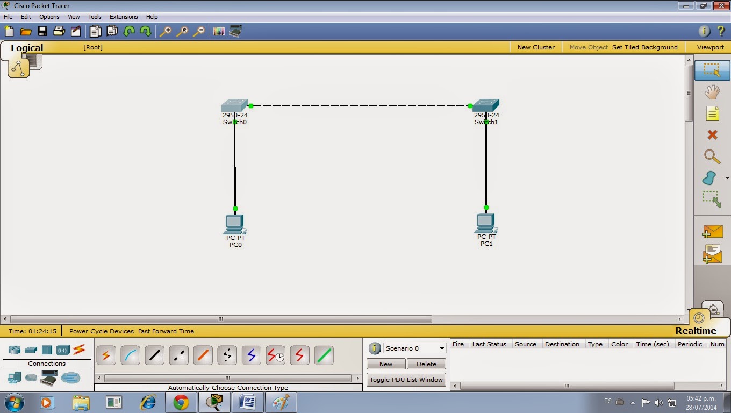Activate the Select tool
Image resolution: width=731 pixels, height=413 pixels.
pyautogui.click(x=712, y=70)
